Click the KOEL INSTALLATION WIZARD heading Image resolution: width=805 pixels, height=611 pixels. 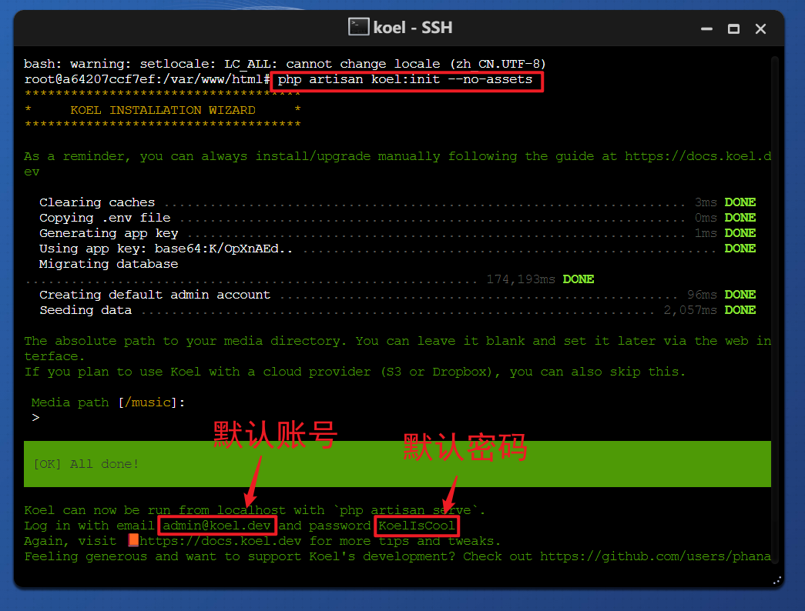(163, 110)
